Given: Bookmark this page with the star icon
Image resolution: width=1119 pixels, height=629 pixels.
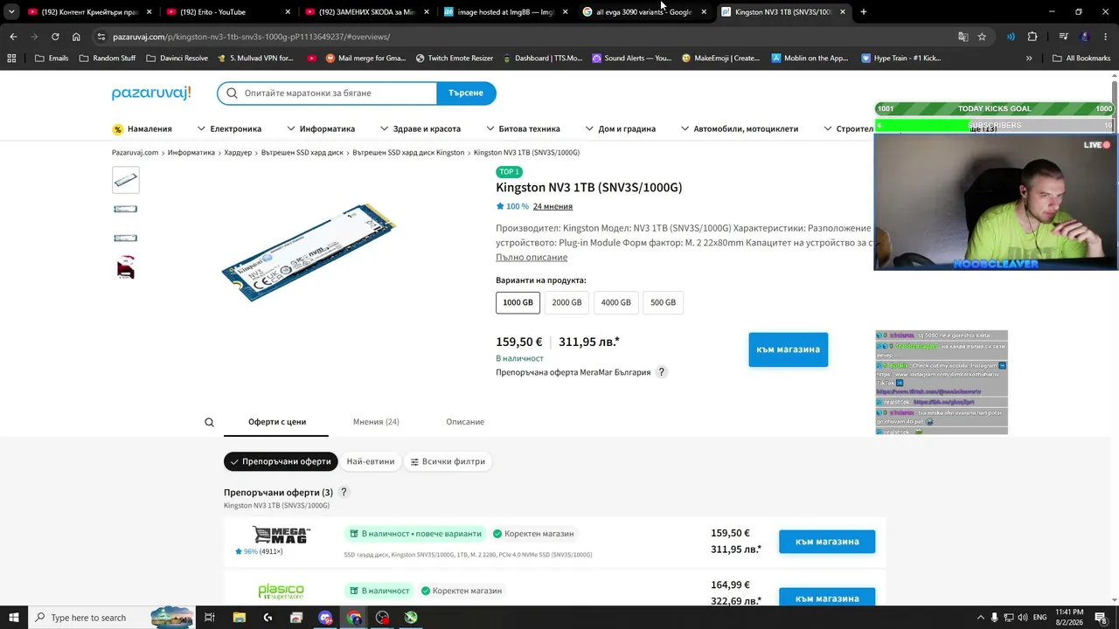Looking at the screenshot, I should (982, 37).
